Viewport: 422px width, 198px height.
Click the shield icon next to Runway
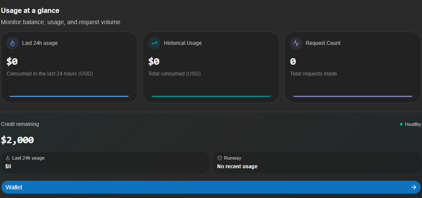pos(220,158)
